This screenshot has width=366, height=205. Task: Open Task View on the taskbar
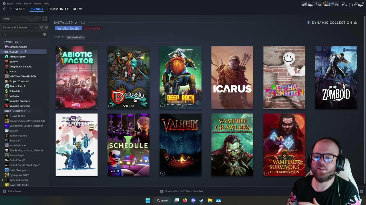pos(177,200)
